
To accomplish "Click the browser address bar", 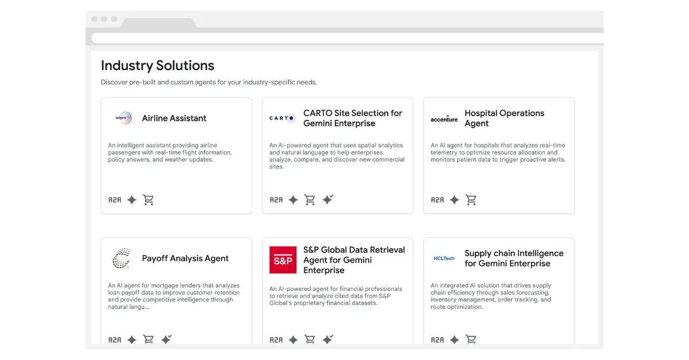I will point(344,37).
